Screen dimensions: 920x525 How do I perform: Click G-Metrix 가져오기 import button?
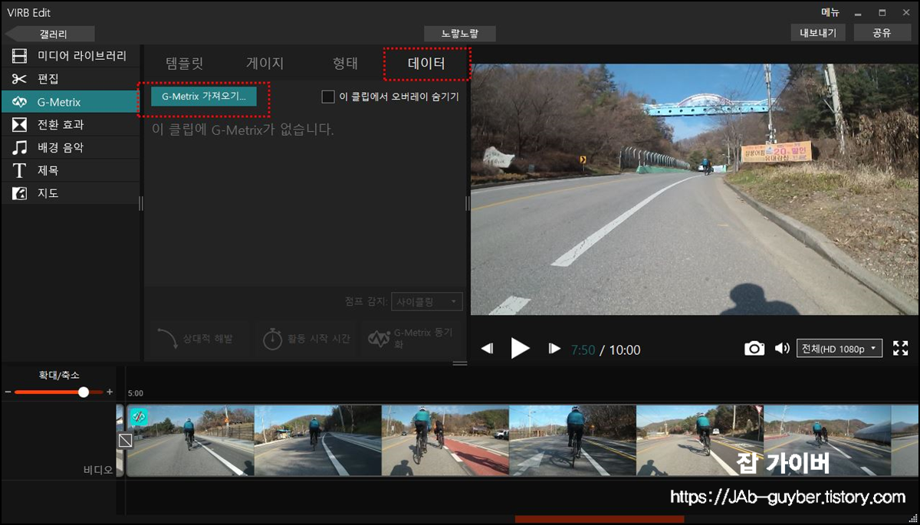[204, 97]
